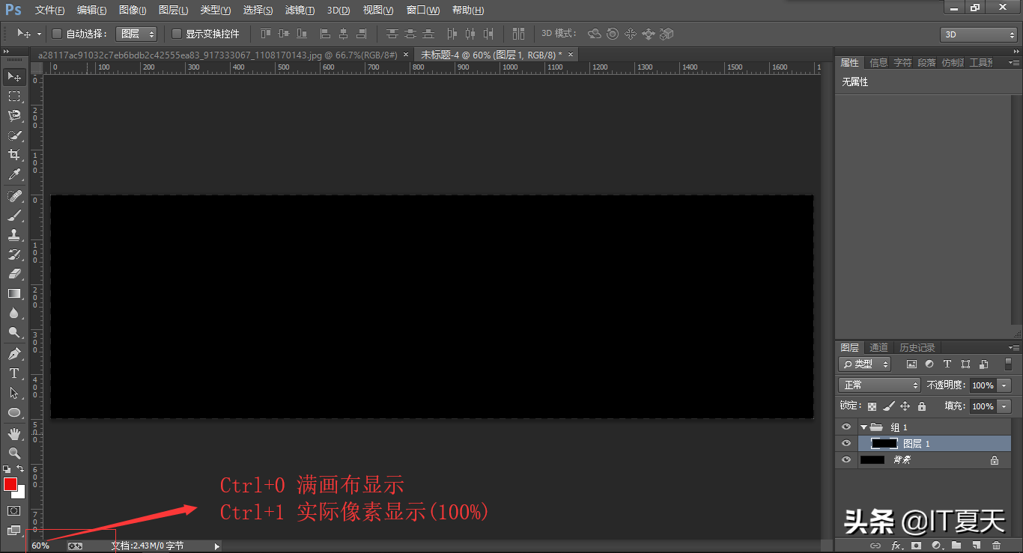Enable the 显示变换控件 checkbox

pyautogui.click(x=177, y=34)
